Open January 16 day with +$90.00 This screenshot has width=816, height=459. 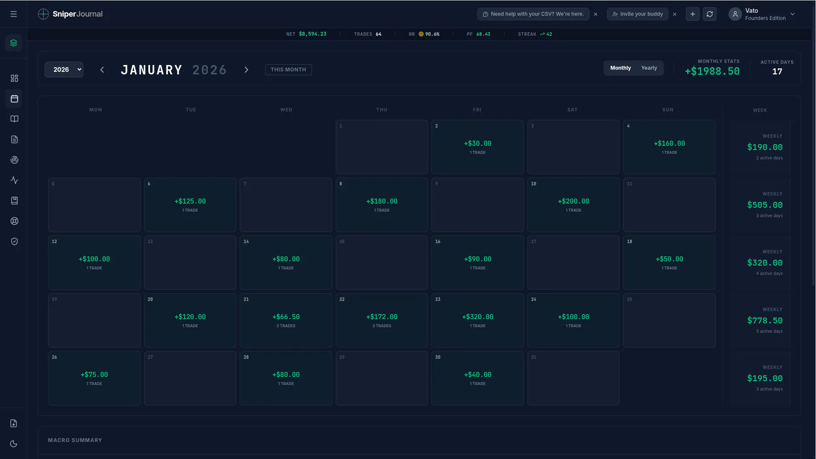point(478,263)
